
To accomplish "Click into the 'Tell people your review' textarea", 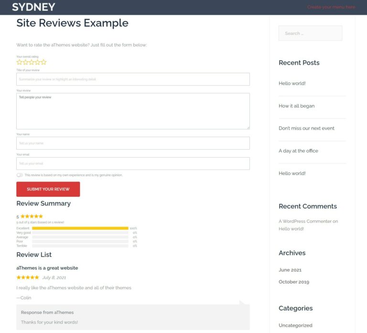I will pos(133,111).
